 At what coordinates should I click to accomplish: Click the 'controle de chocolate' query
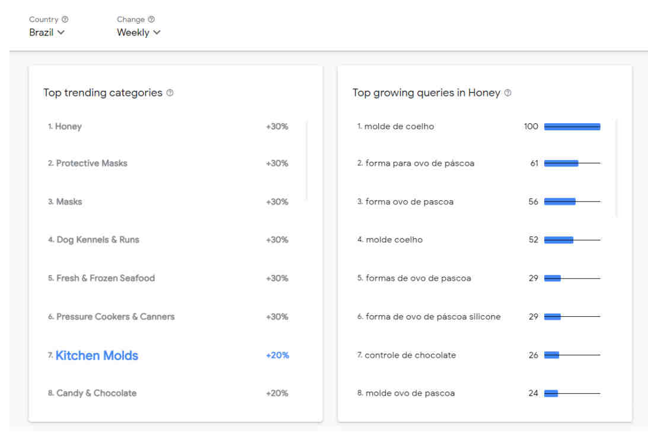point(410,355)
